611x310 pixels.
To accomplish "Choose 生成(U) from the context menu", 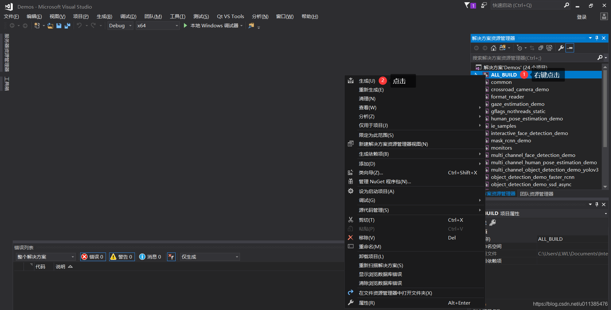I will click(x=367, y=81).
